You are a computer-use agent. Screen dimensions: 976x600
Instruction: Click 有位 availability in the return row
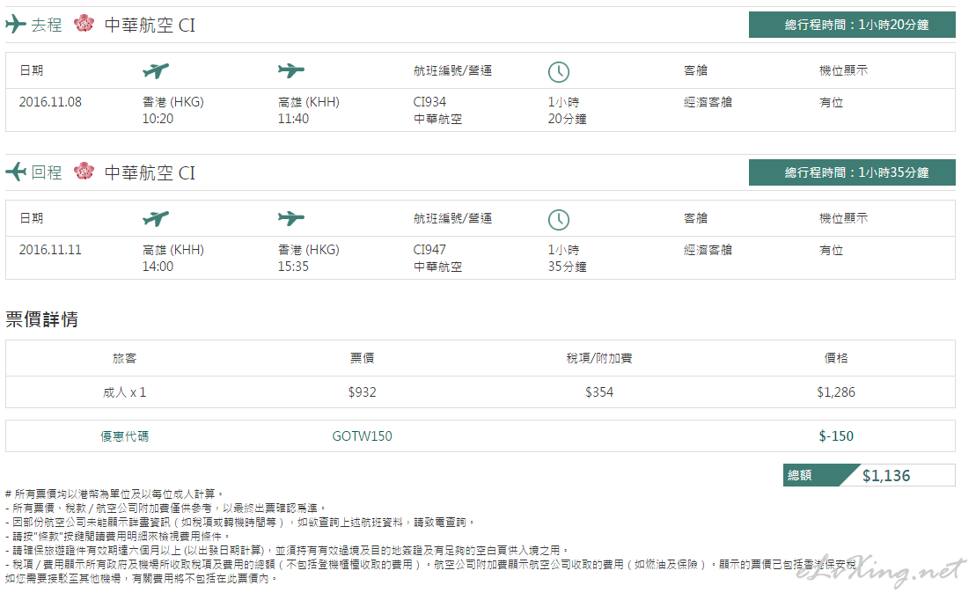(x=831, y=250)
